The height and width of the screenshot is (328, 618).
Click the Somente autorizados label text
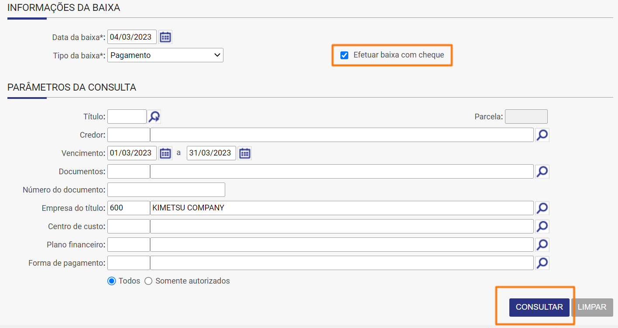pyautogui.click(x=192, y=281)
